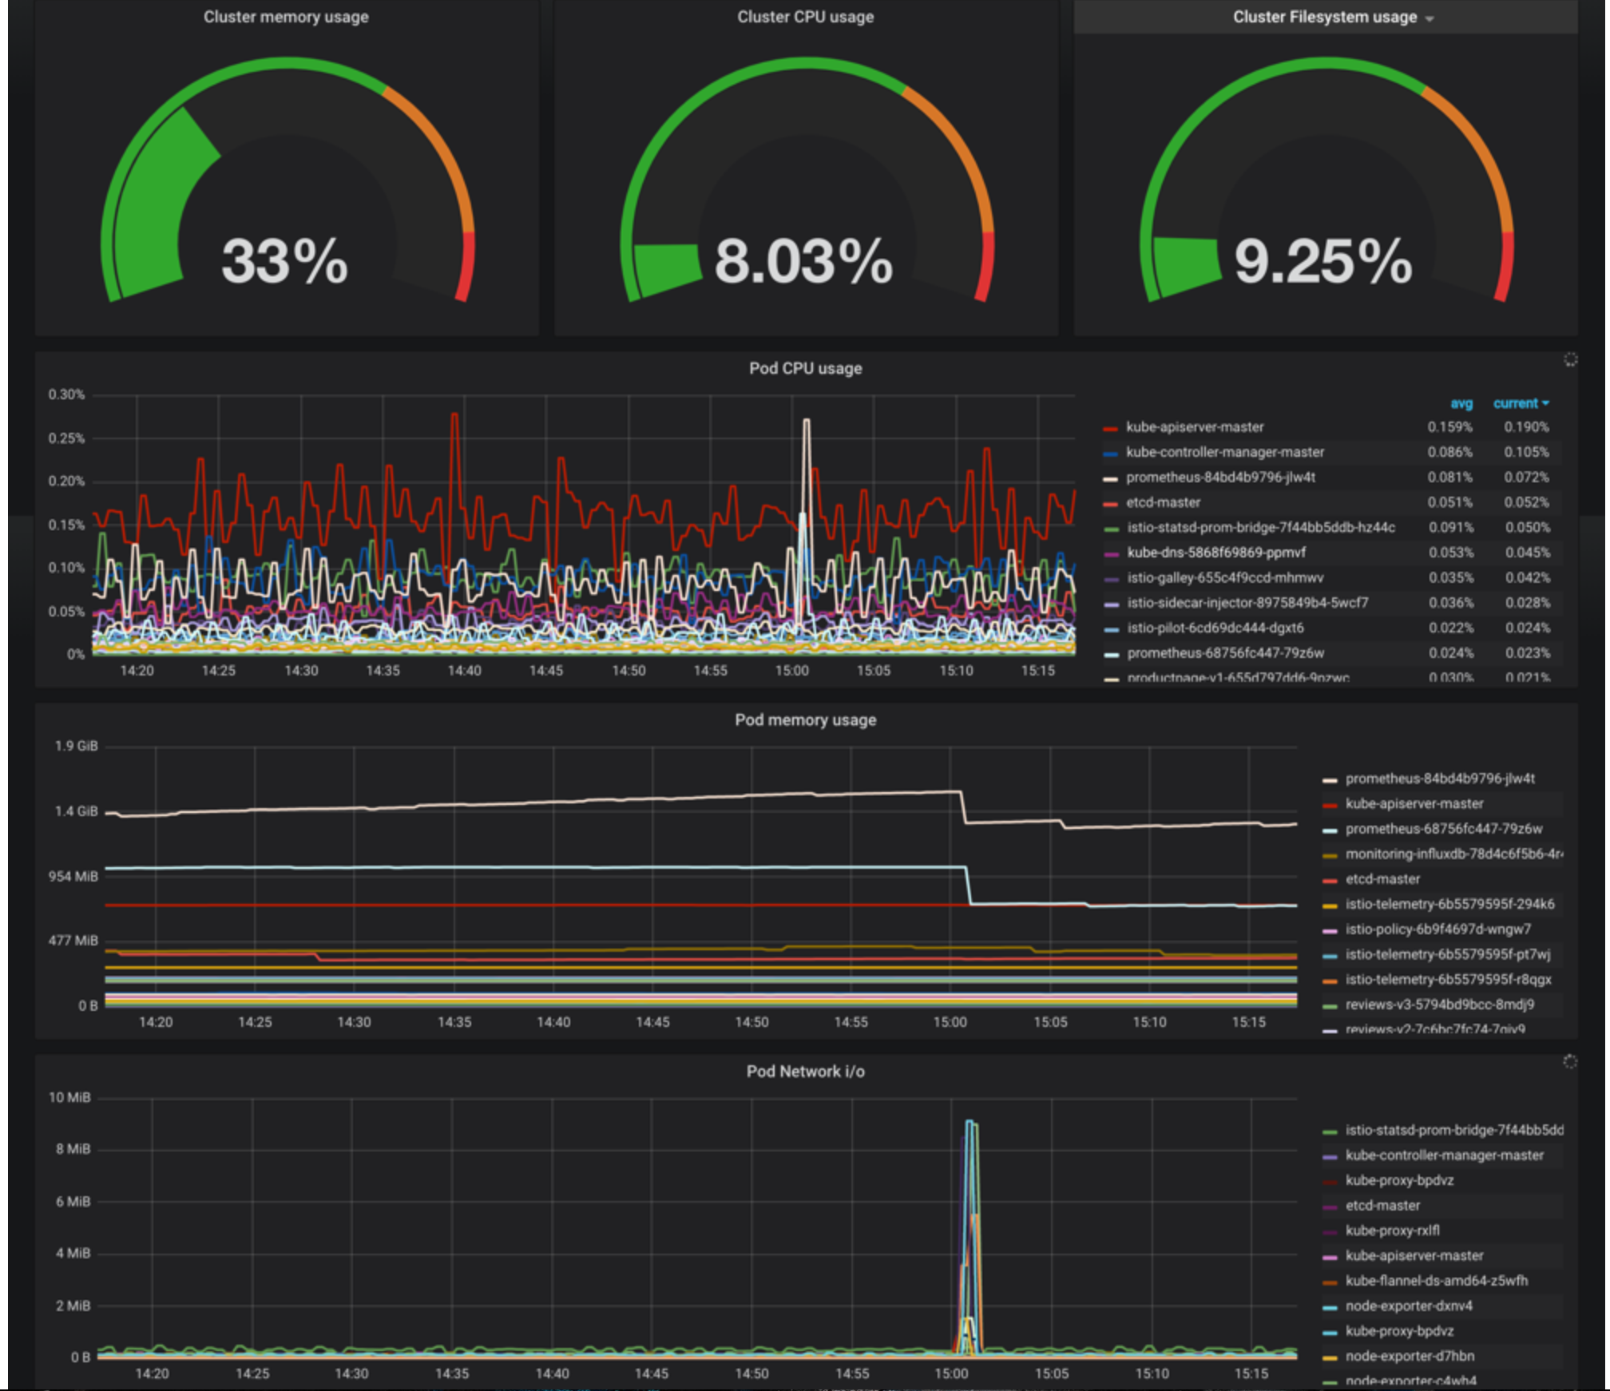Toggle istio-pilot-6cd69dc444-dgxt6 series in legend
This screenshot has width=1610, height=1391.
pos(1215,628)
